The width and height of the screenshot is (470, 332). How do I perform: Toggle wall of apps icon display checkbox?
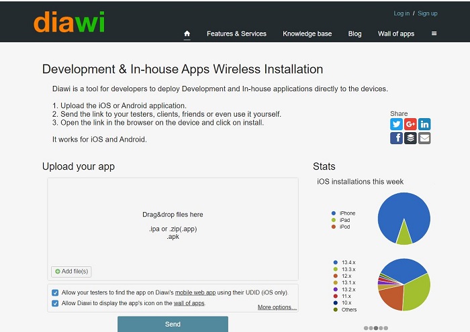tap(55, 303)
